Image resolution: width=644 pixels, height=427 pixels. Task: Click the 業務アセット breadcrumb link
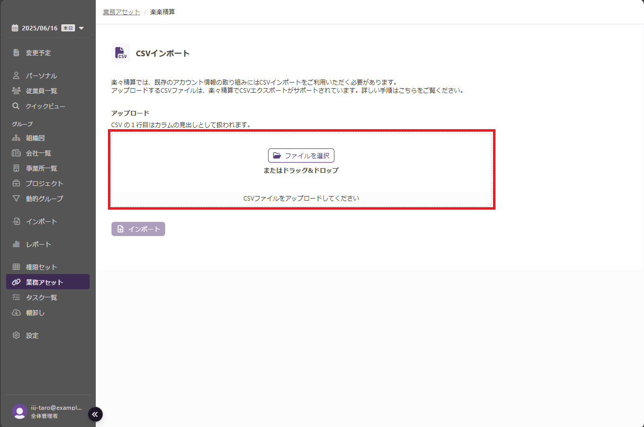122,12
